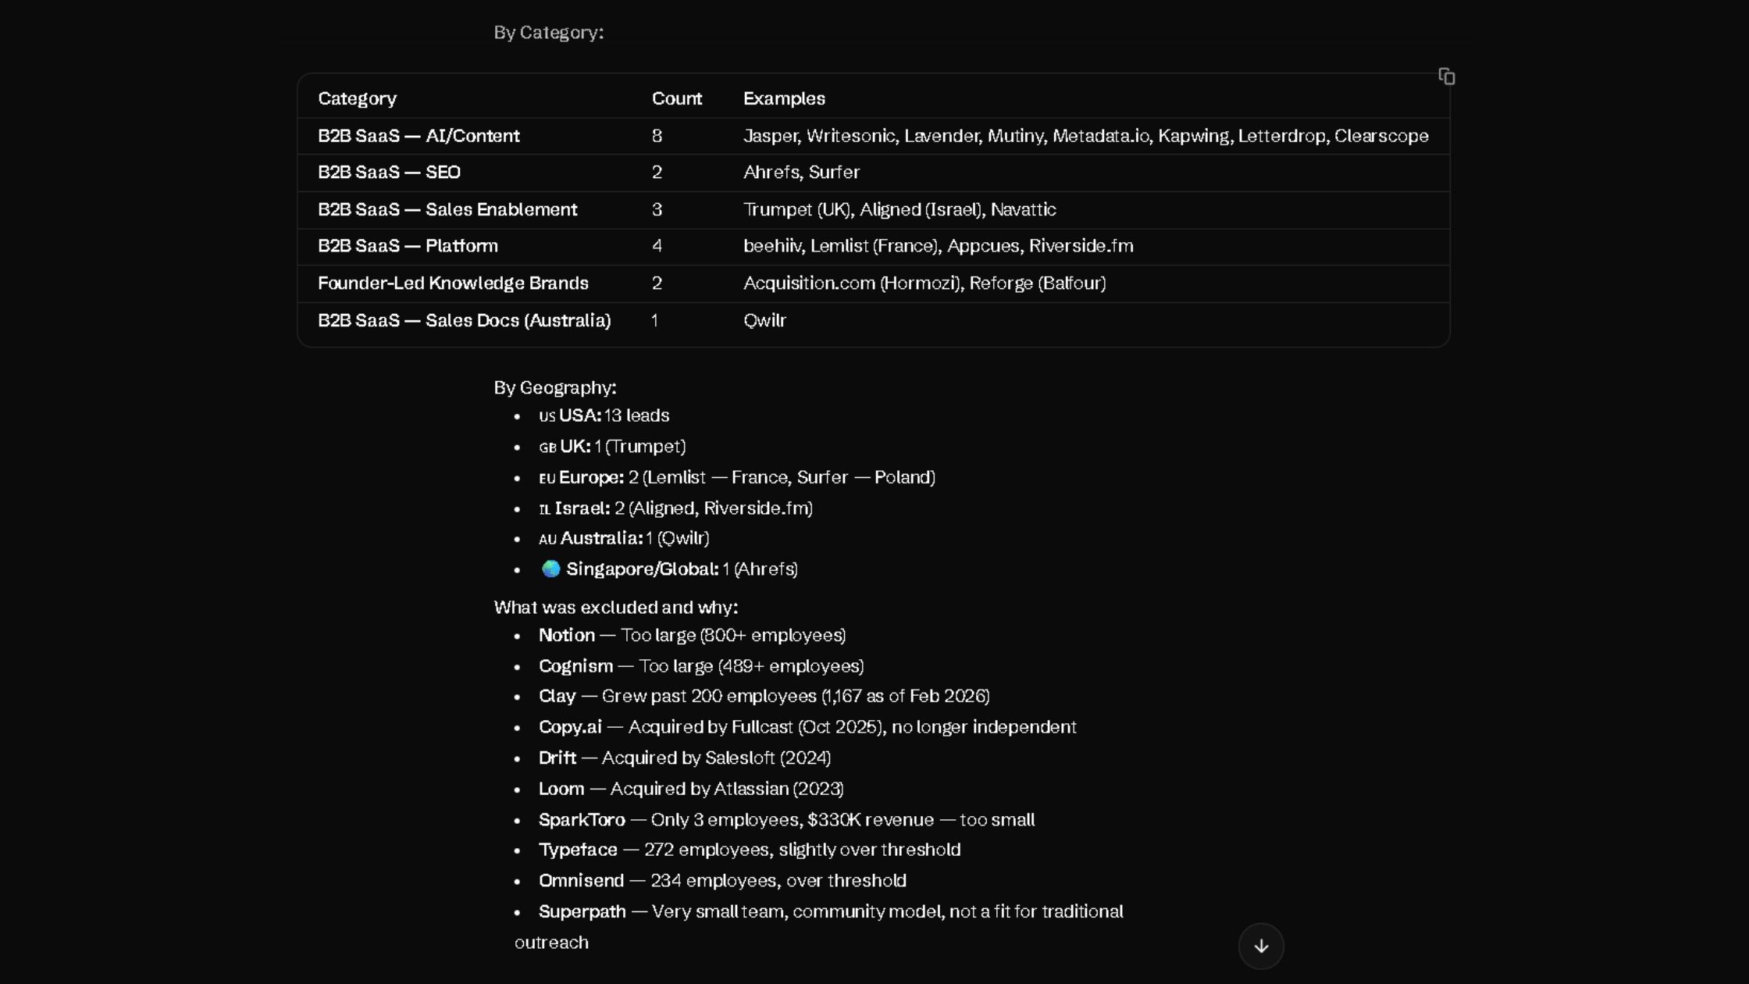Click the Superpath exclusion line
The image size is (1749, 984).
click(819, 927)
